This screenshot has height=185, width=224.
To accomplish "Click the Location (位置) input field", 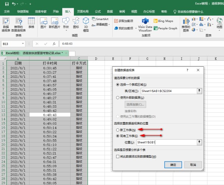I will pyautogui.click(x=167, y=142).
